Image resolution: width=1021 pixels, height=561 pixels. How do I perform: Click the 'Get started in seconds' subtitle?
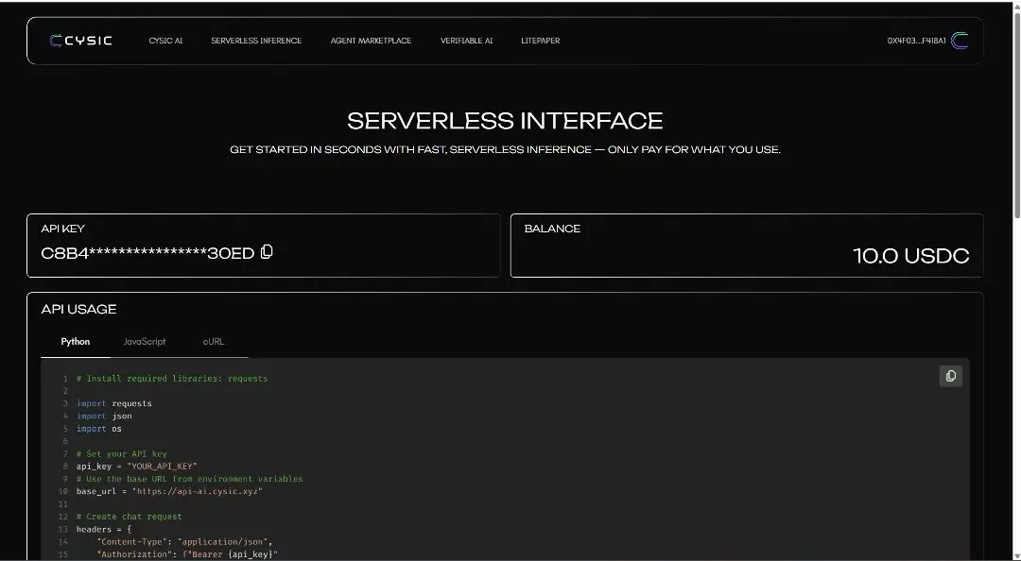tap(505, 149)
